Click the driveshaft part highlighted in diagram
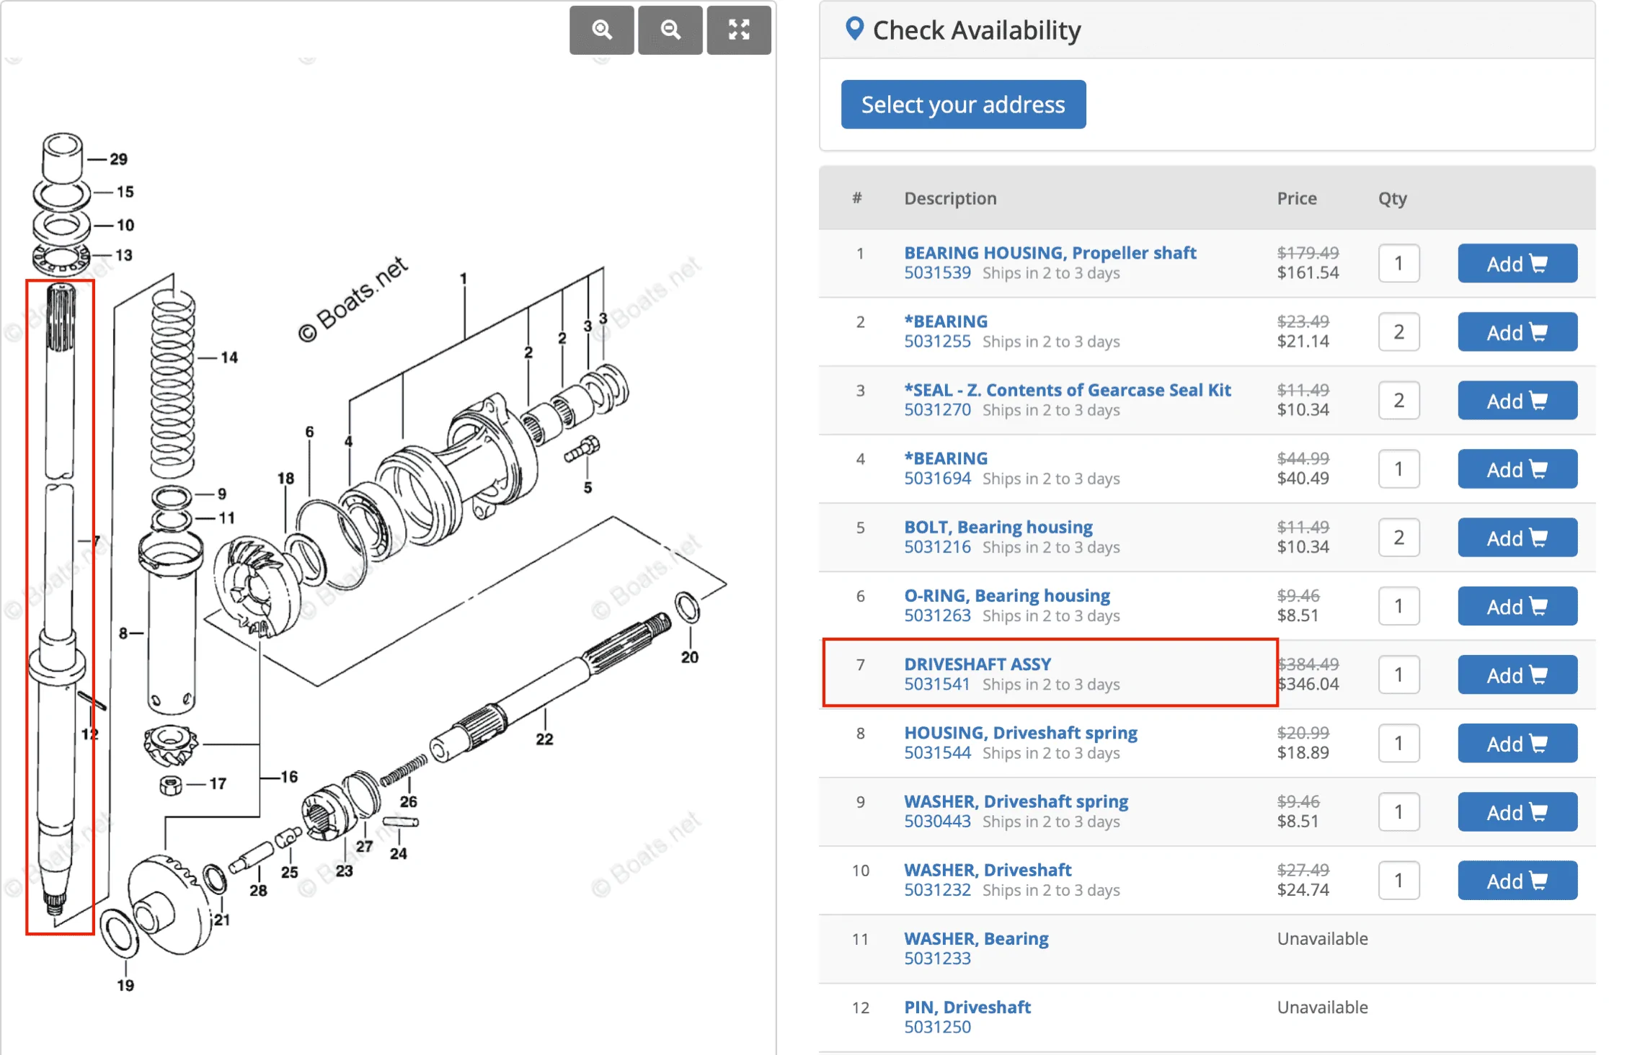 coord(60,607)
